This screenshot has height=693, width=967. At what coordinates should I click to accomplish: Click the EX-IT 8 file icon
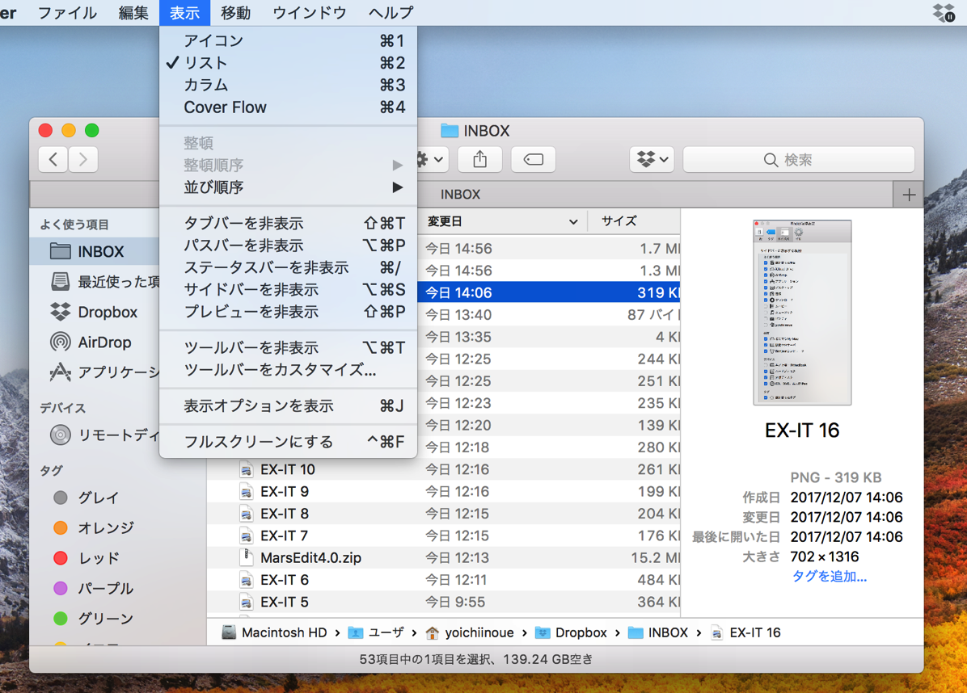click(x=246, y=514)
